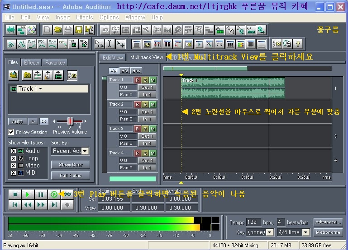Open the 4/4 time signature dropdown

point(306,232)
